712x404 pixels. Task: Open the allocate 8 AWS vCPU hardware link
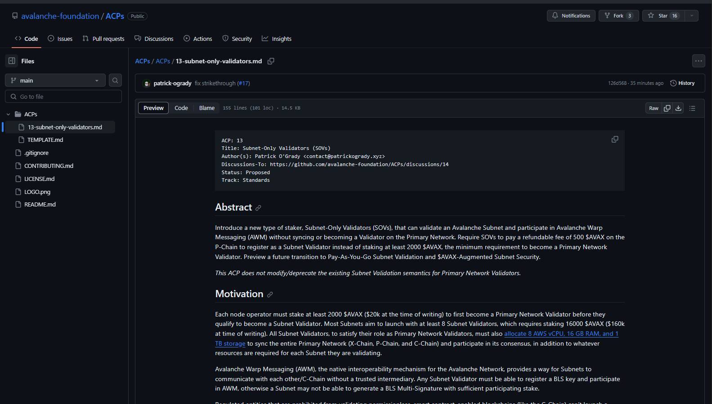[x=561, y=334]
